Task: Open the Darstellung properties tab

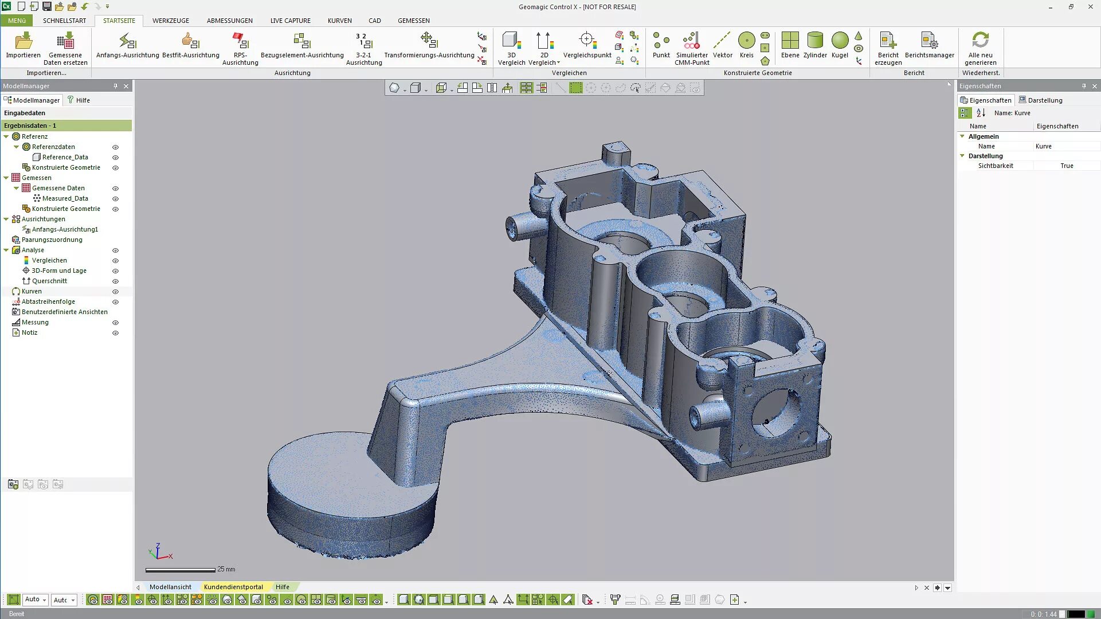Action: tap(1040, 100)
